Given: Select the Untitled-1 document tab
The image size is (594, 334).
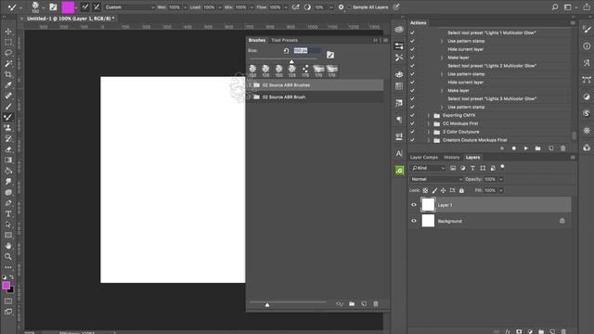Looking at the screenshot, I should (x=71, y=19).
